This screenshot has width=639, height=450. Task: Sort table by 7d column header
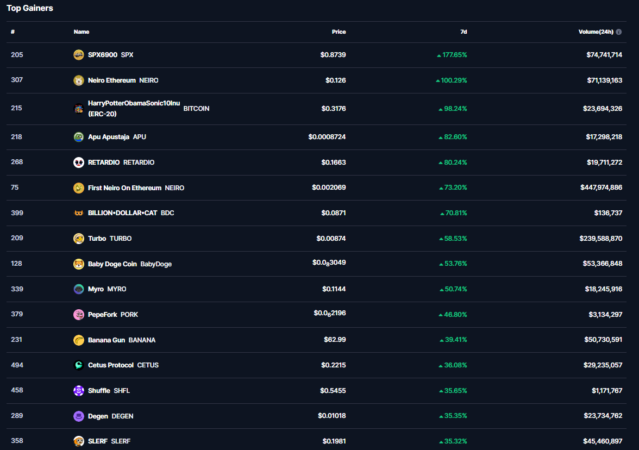[463, 32]
